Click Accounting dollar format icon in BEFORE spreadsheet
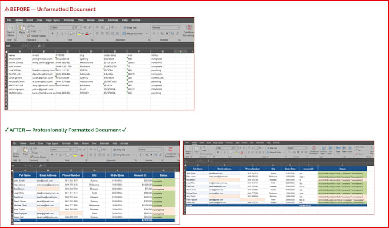The height and width of the screenshot is (228, 389). click(154, 34)
